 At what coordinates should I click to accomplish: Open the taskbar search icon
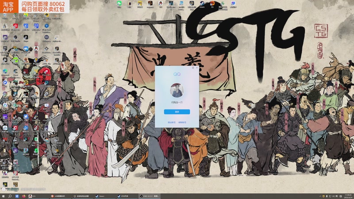(10, 196)
